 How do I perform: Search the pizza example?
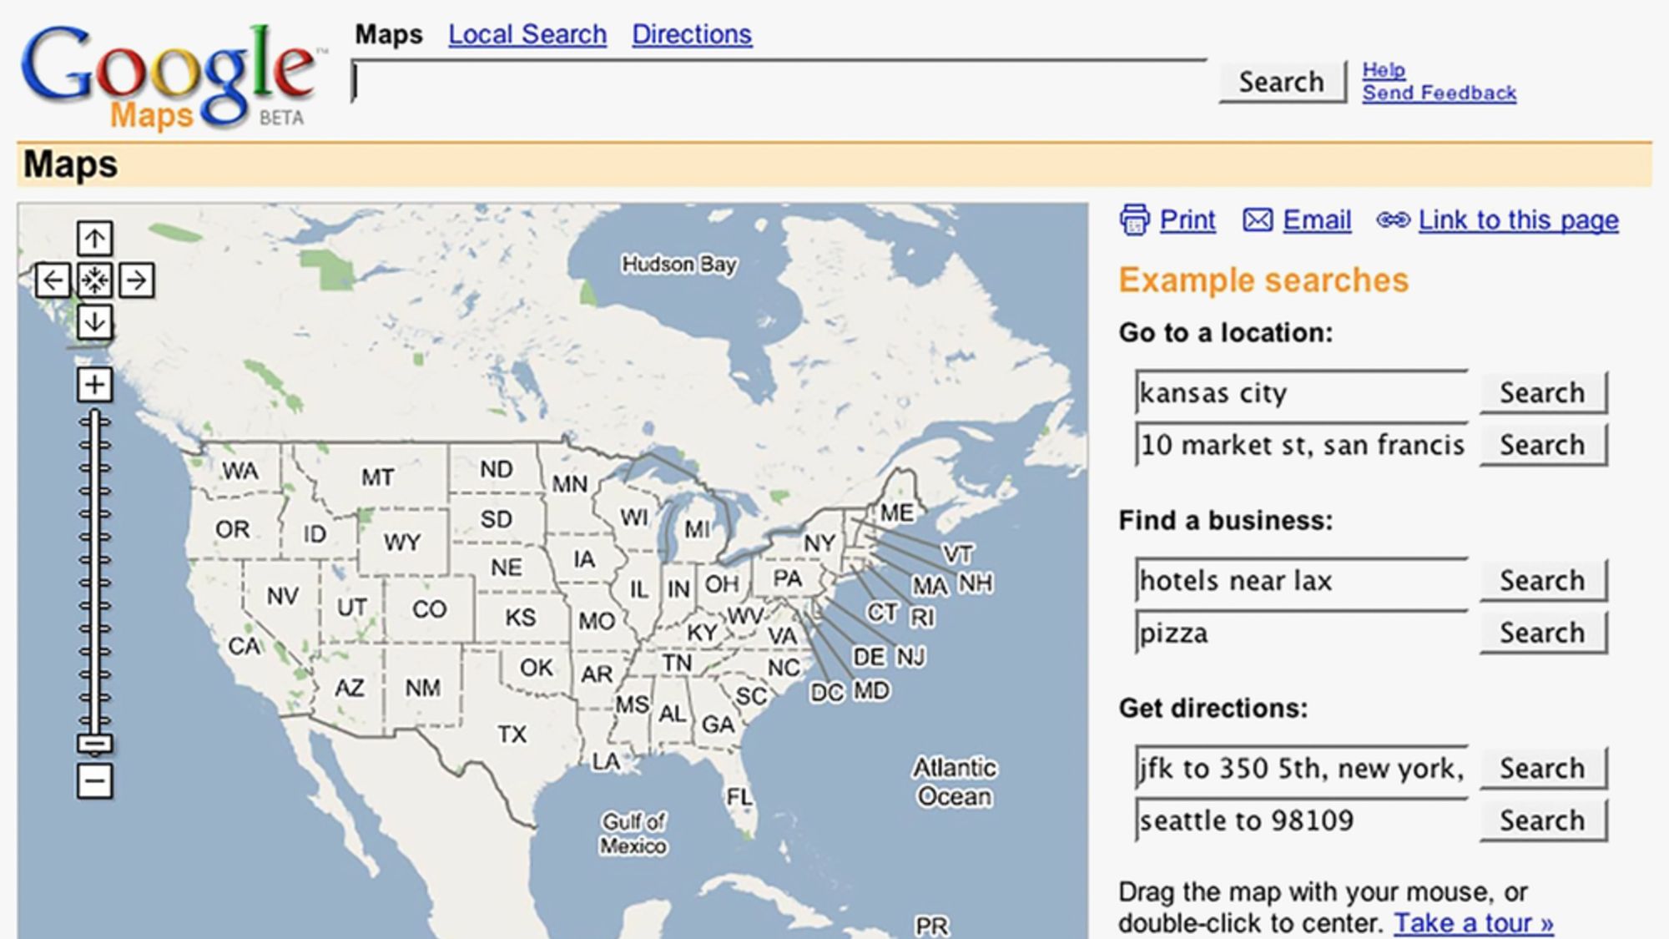[1541, 633]
